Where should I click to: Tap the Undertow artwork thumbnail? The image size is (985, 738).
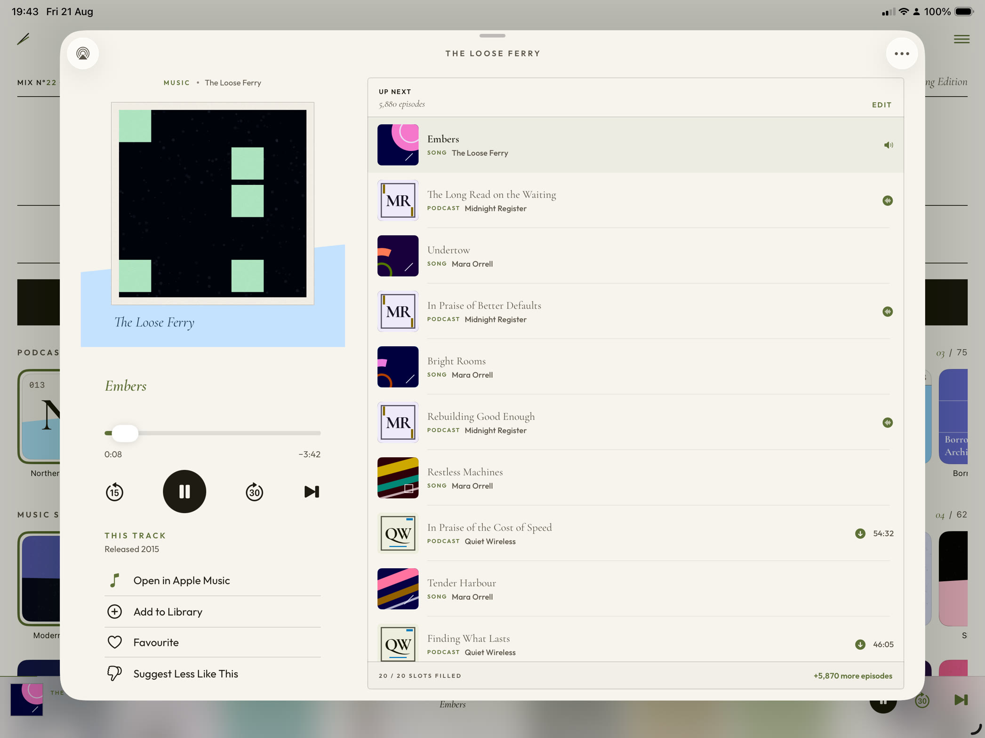[x=398, y=256]
